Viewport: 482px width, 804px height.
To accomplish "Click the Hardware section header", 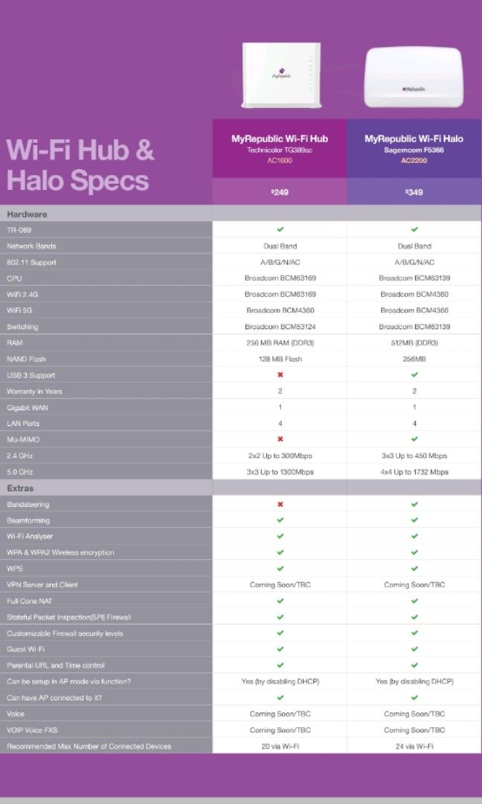I will [x=27, y=214].
